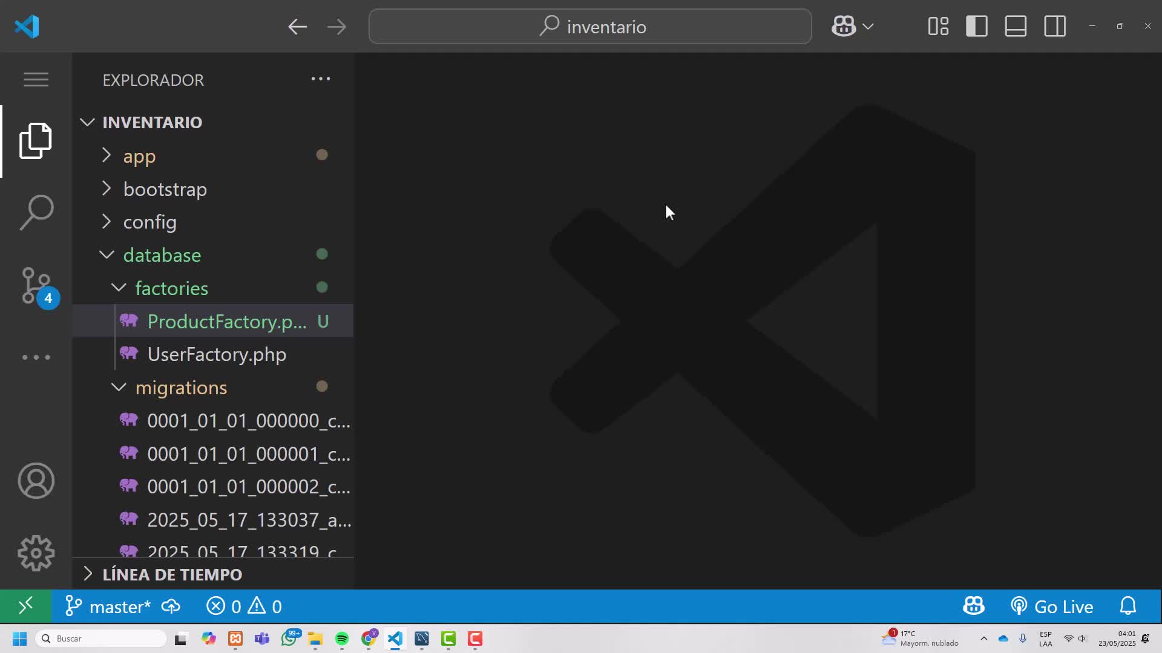This screenshot has width=1162, height=653.
Task: Open Explorer views and more actions ellipsis
Action: pyautogui.click(x=321, y=79)
